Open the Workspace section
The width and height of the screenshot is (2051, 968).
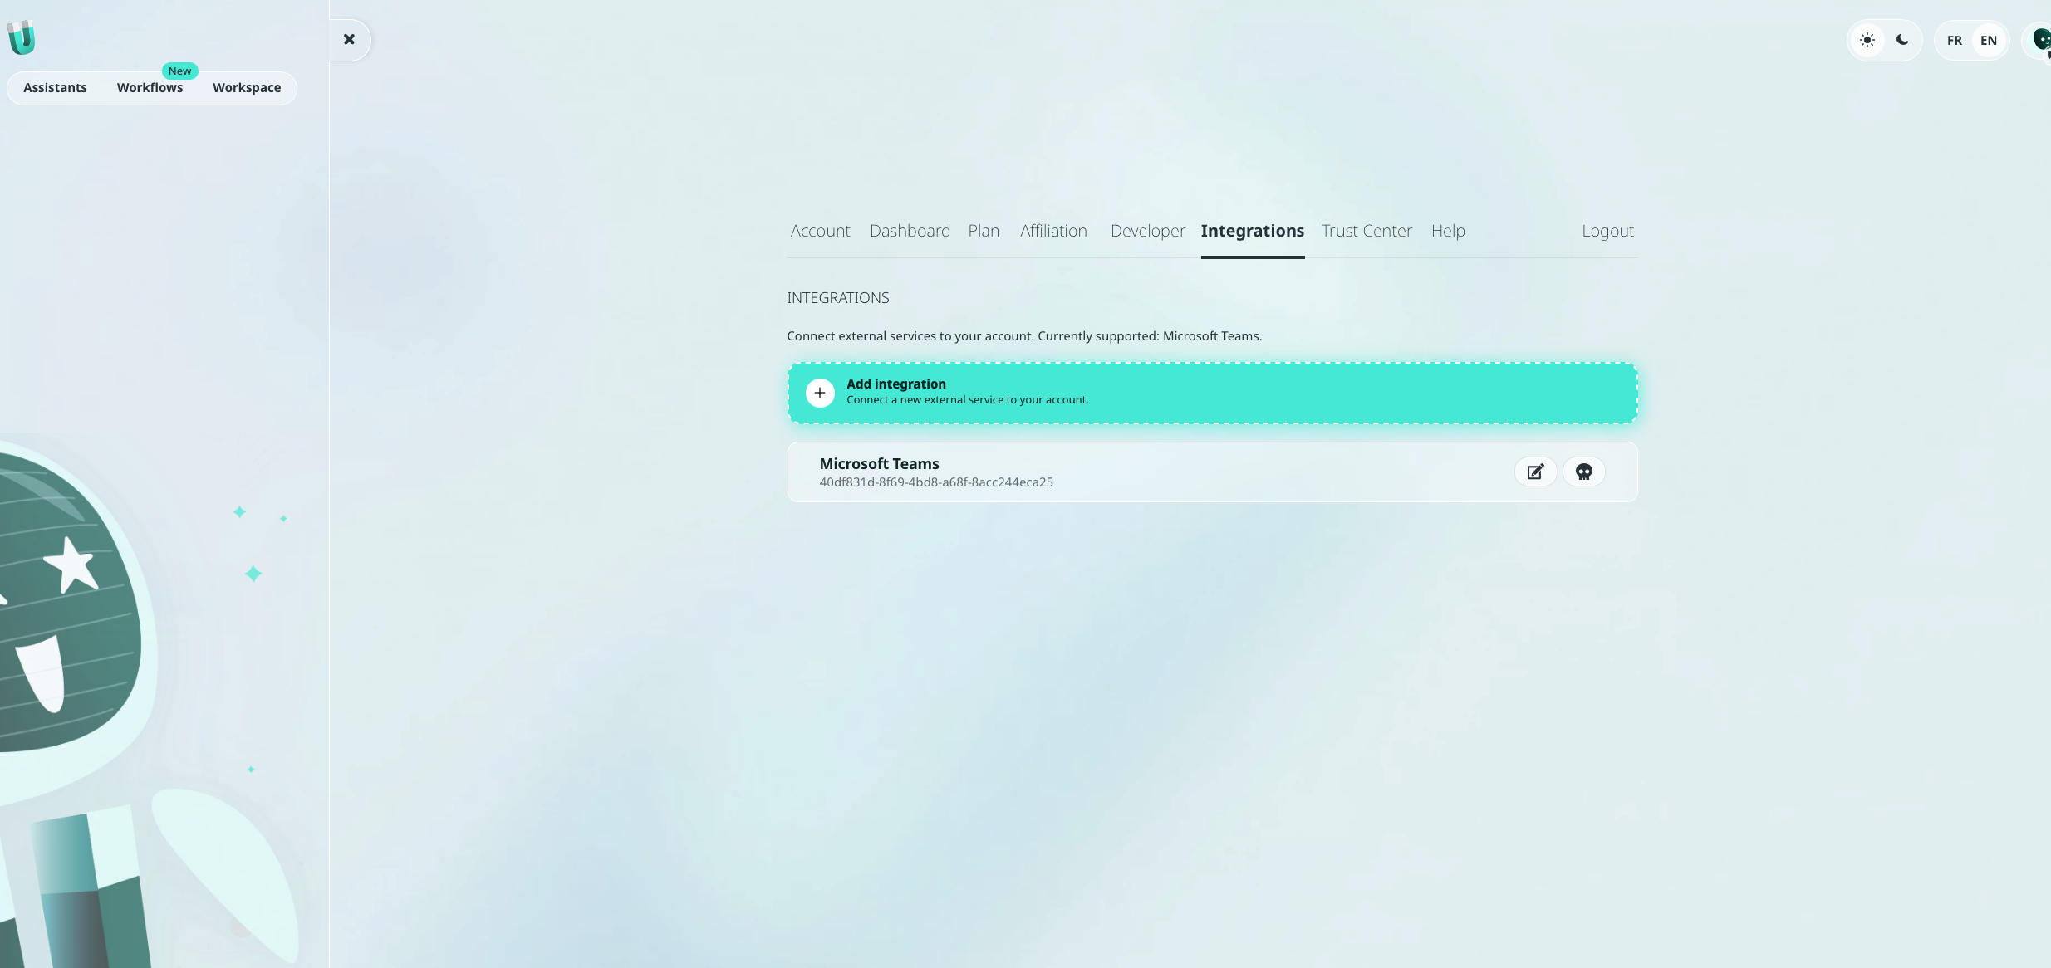[x=247, y=88]
